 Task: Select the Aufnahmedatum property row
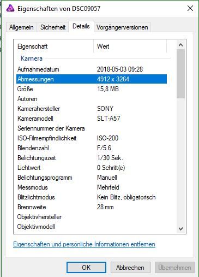[92, 69]
